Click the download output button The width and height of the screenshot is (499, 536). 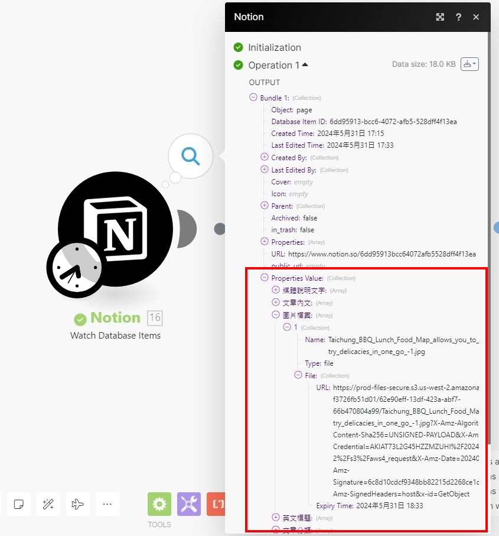(466, 64)
